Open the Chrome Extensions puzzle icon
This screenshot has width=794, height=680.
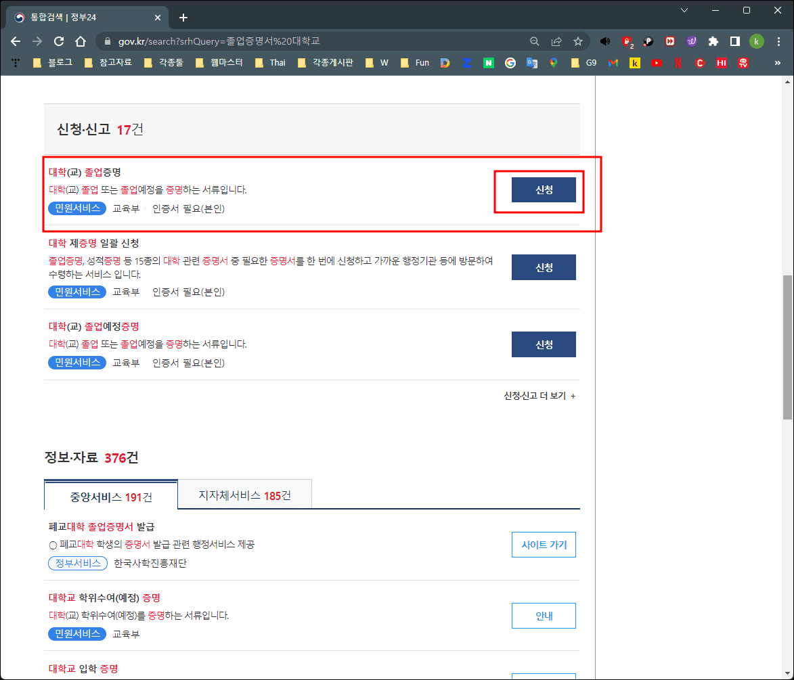point(713,41)
